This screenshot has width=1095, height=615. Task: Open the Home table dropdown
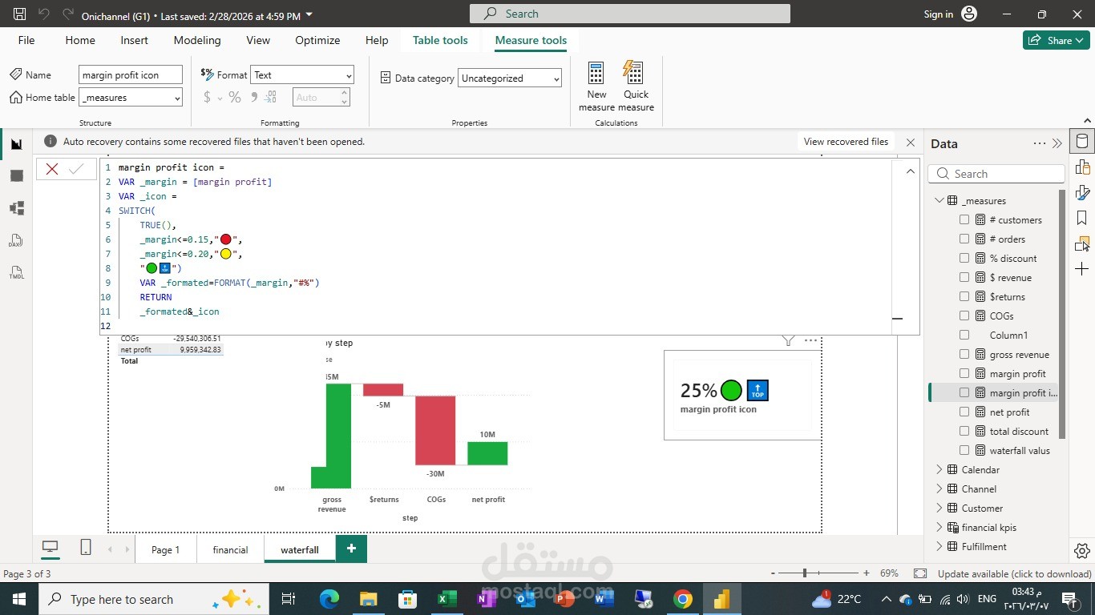pyautogui.click(x=131, y=98)
